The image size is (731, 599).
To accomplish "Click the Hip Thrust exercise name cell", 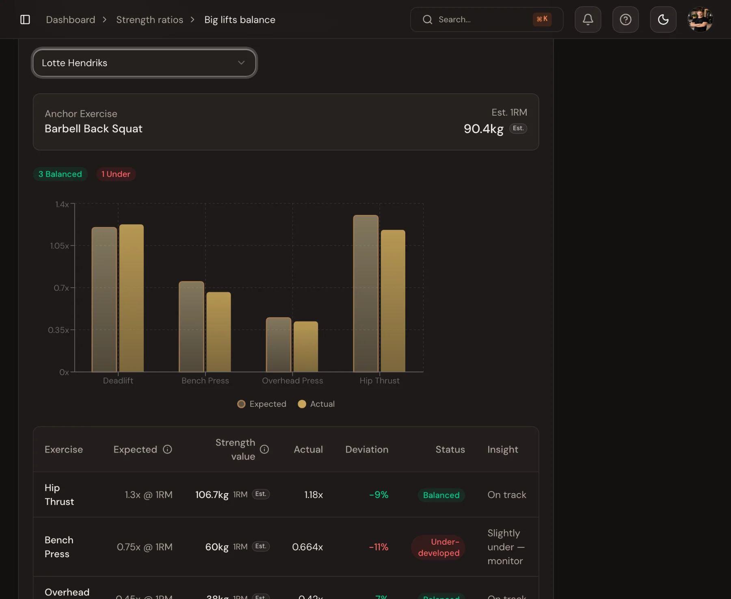I will 59,495.
